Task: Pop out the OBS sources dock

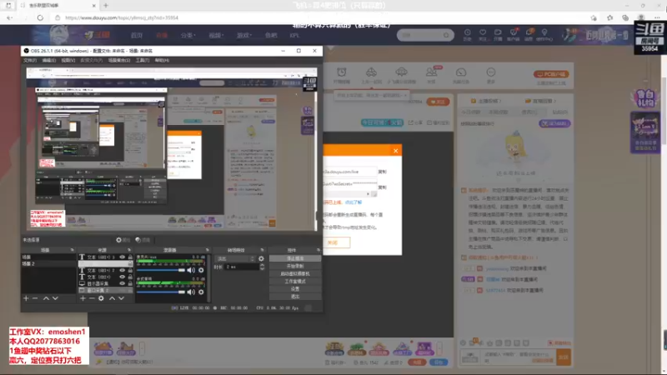Action: coord(129,250)
